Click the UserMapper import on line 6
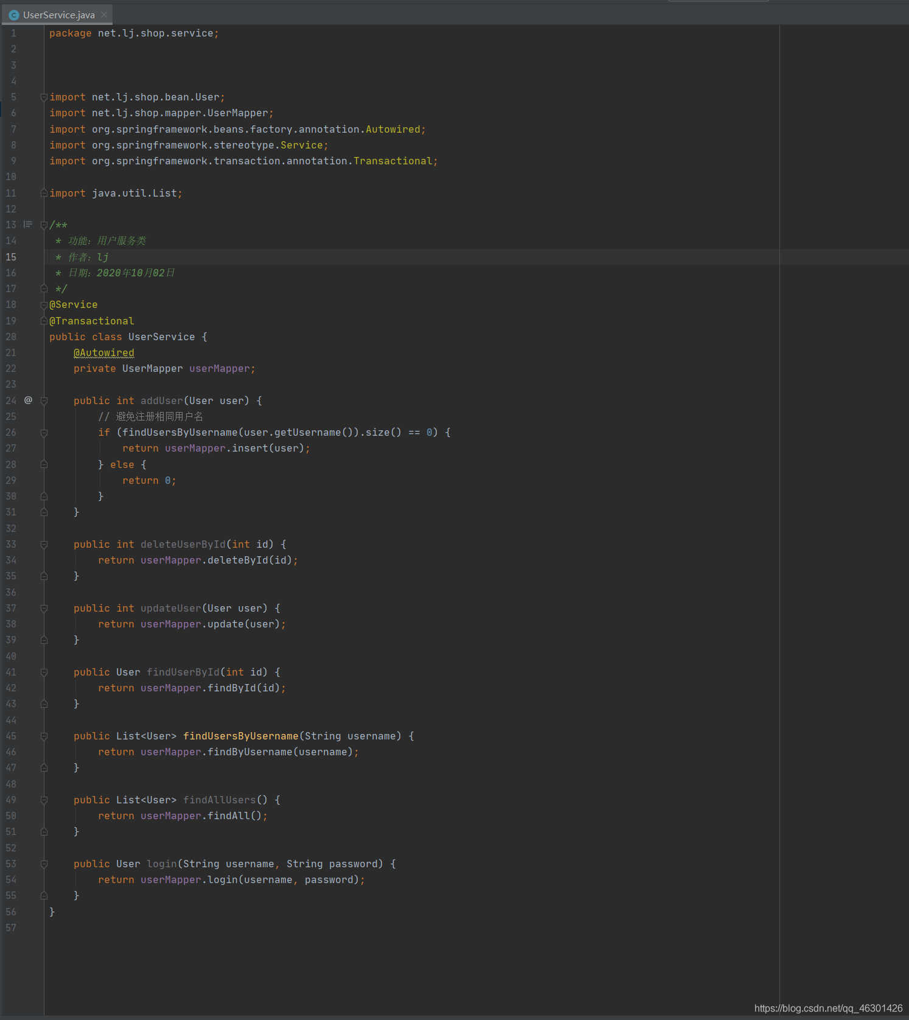Viewport: 909px width, 1020px height. (161, 113)
